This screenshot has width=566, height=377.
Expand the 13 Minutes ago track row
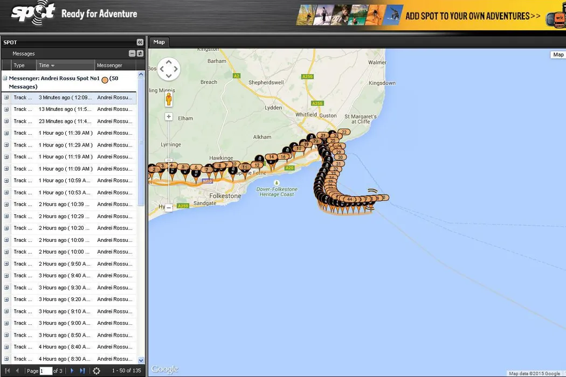(x=6, y=109)
